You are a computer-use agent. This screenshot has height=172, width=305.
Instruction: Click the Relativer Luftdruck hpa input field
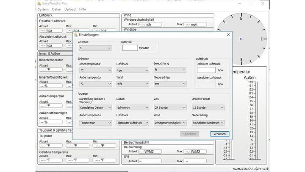pos(206,70)
